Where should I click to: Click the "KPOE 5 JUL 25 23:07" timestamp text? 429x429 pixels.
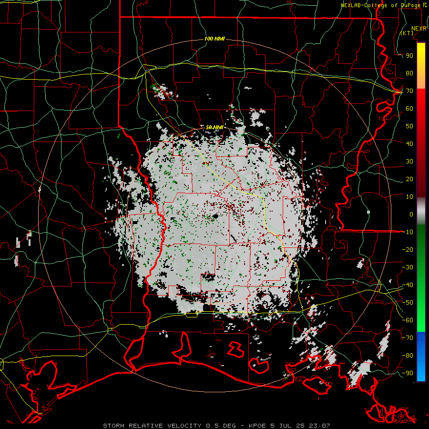[x=289, y=426]
